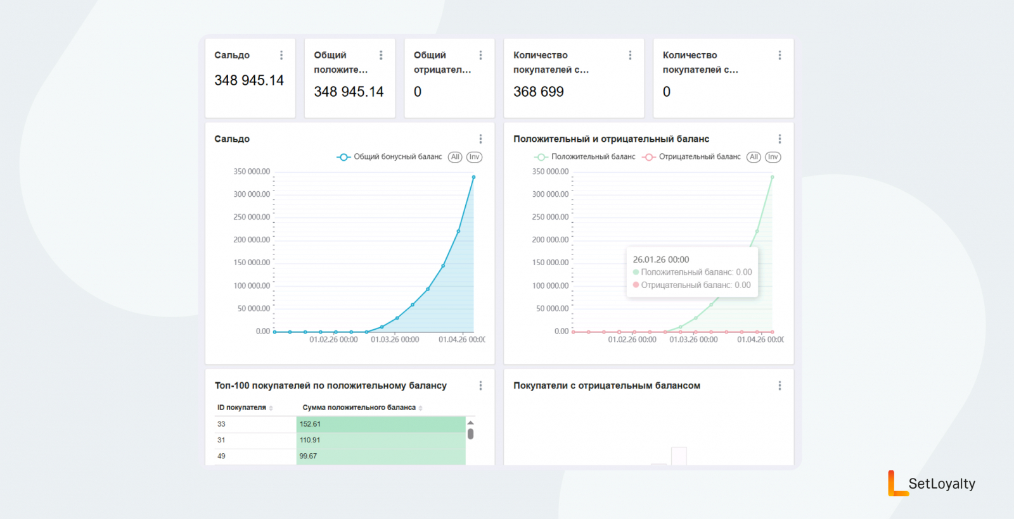This screenshot has width=1014, height=519.
Task: Open Покупатели с отрицательным балансом panel menu
Action: (780, 386)
